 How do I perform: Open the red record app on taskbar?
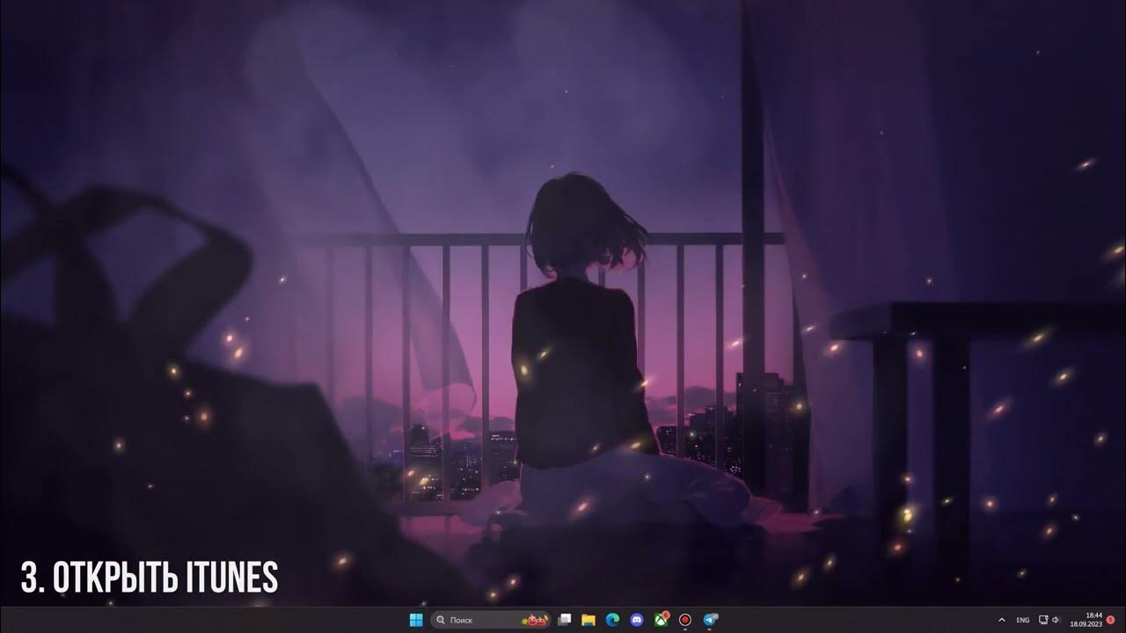[x=685, y=620]
